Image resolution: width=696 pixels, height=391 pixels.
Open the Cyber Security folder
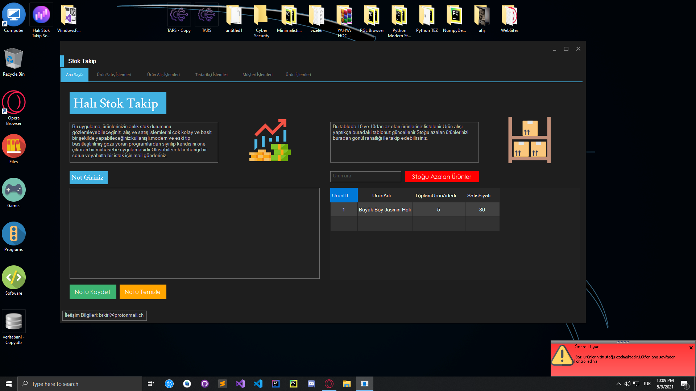pyautogui.click(x=261, y=15)
